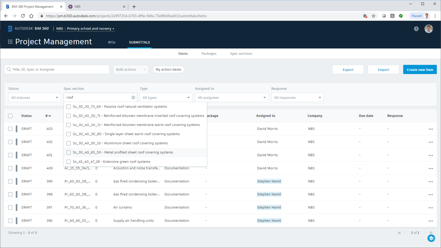The image size is (441, 248).
Task: Open the more actions menu for item 400
Action: pos(431,169)
